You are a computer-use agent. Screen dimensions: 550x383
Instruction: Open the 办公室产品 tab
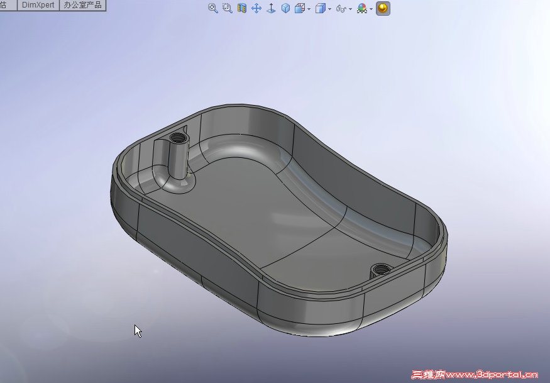pyautogui.click(x=82, y=5)
